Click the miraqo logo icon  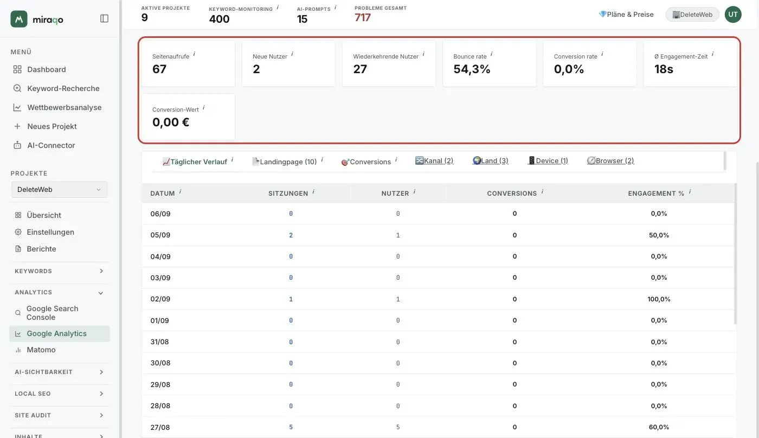(19, 19)
